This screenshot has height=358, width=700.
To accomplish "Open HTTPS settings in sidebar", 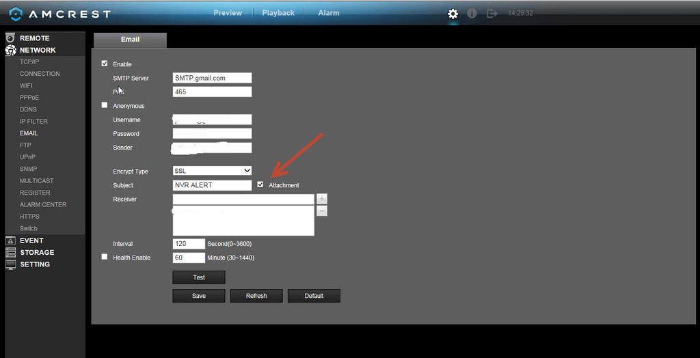I will coord(29,217).
